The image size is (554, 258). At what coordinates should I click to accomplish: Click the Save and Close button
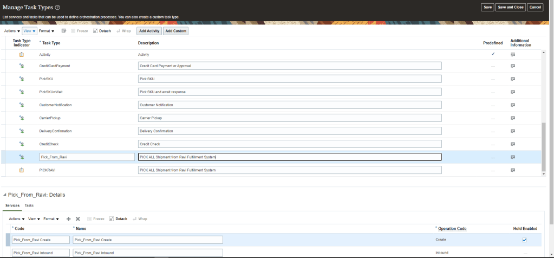510,7
